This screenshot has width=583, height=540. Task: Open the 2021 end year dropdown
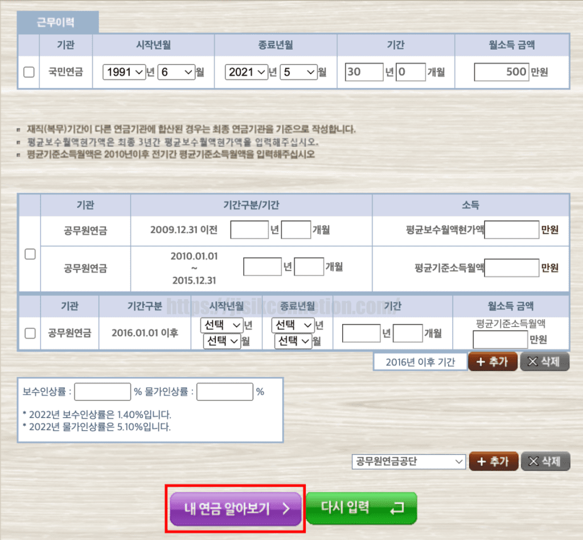246,72
